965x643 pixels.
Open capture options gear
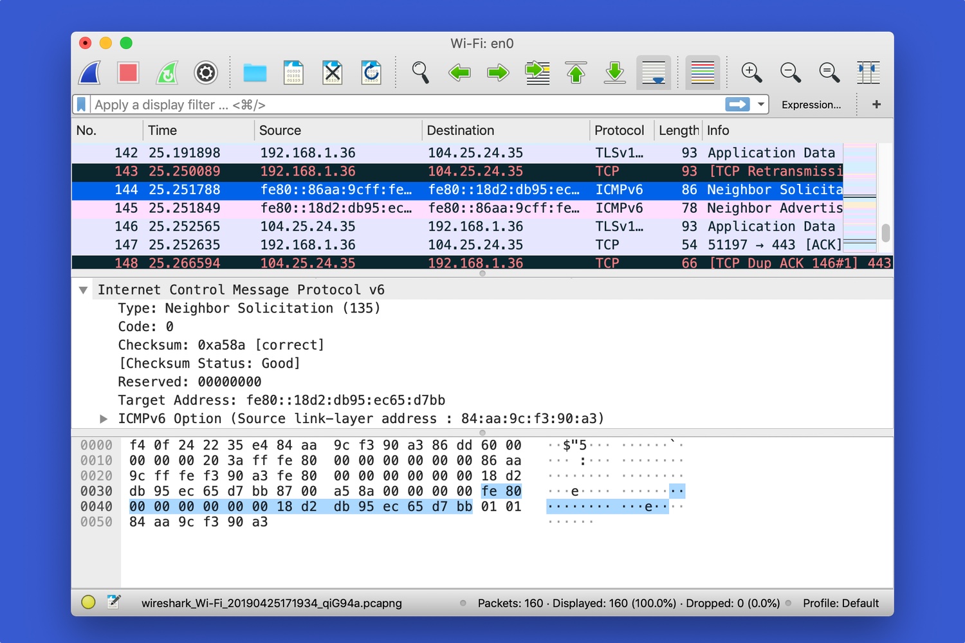pyautogui.click(x=206, y=73)
